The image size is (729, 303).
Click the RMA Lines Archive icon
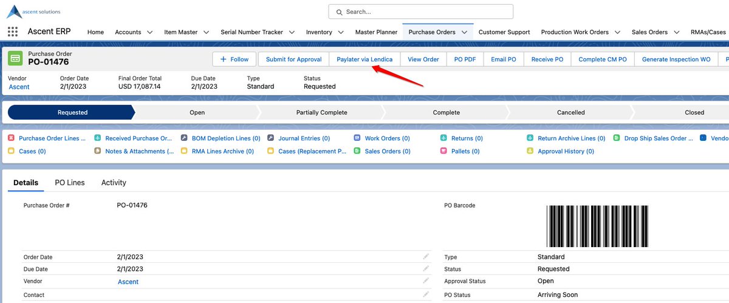[184, 151]
